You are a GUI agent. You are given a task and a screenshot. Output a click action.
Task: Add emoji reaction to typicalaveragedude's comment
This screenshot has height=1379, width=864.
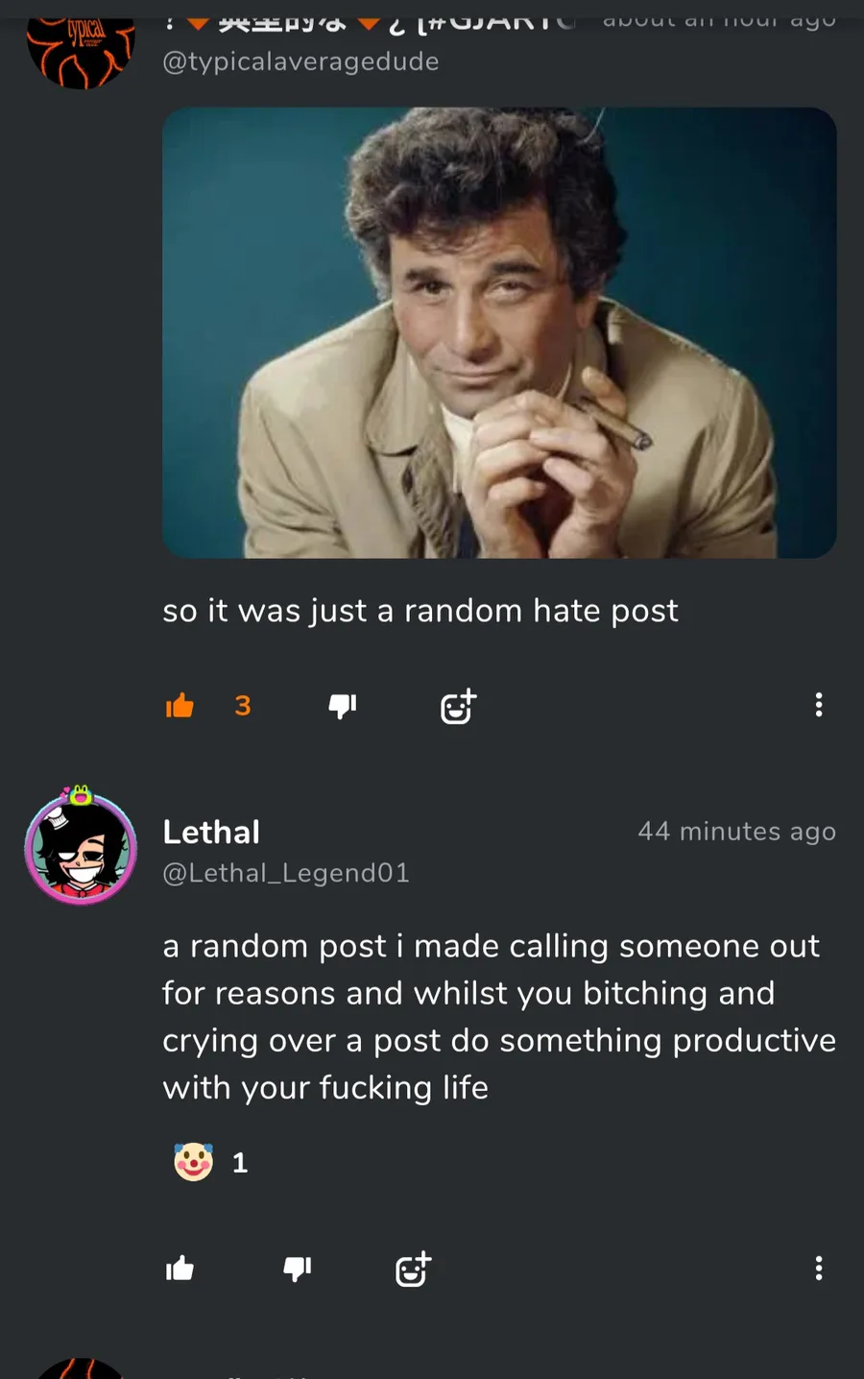tap(458, 707)
